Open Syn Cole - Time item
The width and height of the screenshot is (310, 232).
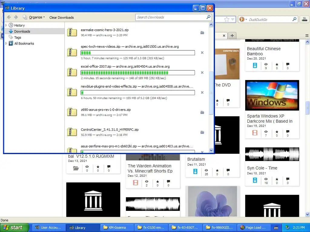pyautogui.click(x=262, y=168)
